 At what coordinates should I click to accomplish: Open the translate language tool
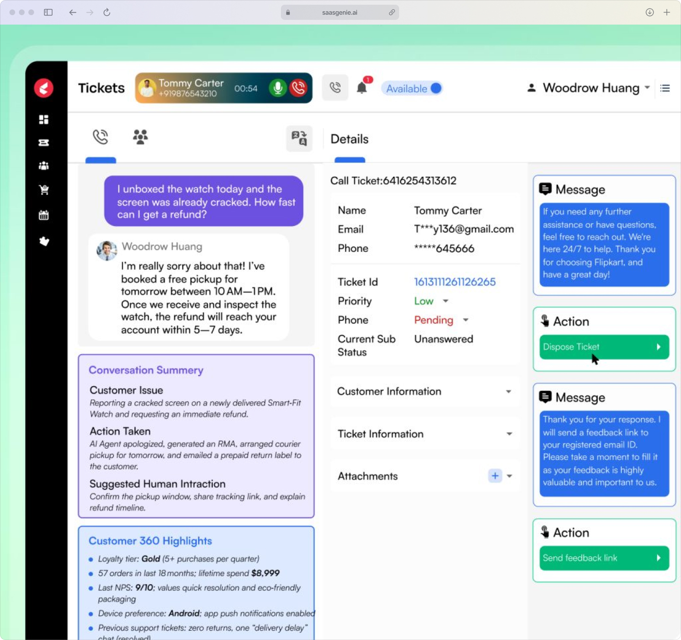click(x=299, y=138)
